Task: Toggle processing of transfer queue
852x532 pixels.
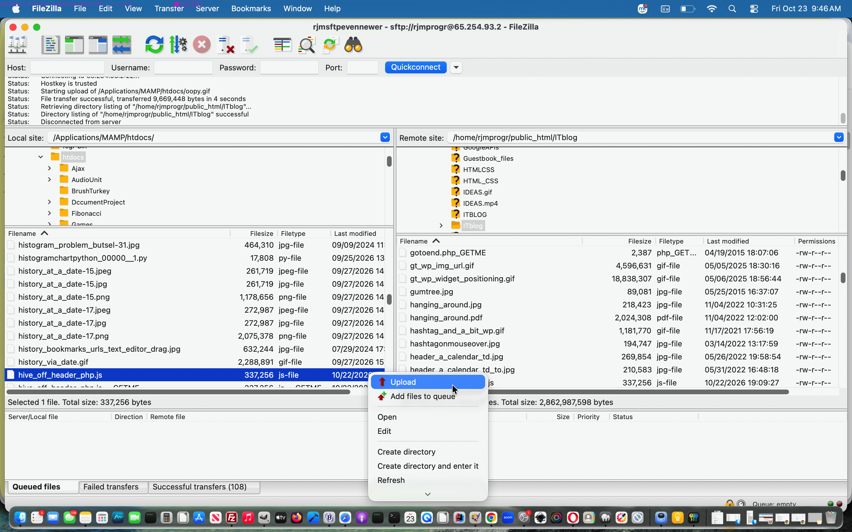Action: (178, 45)
